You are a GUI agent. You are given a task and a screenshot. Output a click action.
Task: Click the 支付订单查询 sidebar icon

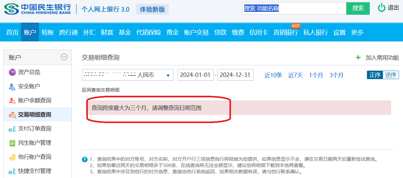[x=12, y=129]
